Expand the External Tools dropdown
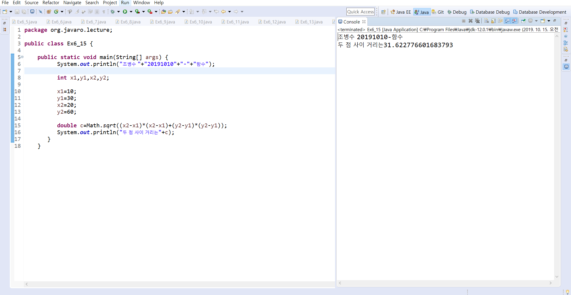Screen dimensions: 571x295 tap(156, 12)
